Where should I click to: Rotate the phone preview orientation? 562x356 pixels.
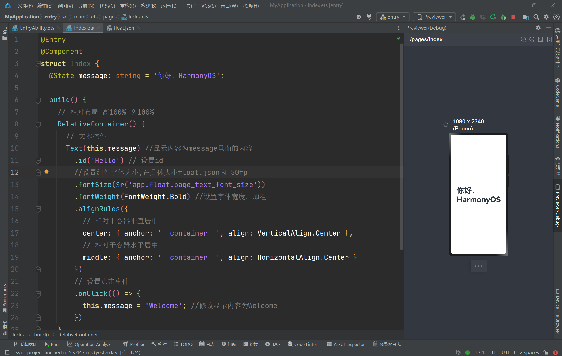[446, 125]
